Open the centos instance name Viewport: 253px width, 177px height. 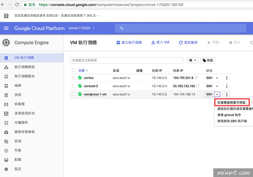[89, 78]
